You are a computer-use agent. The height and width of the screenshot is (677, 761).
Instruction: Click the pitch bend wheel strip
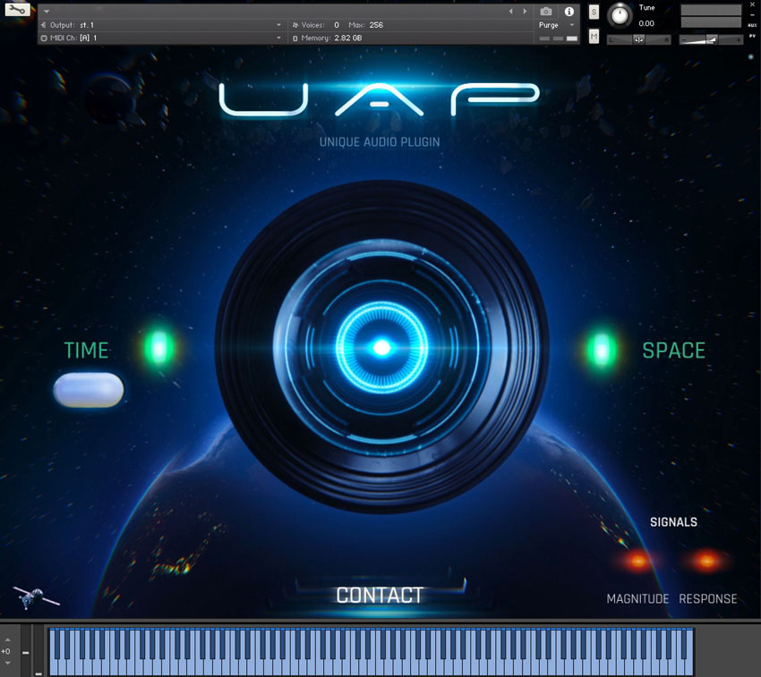click(26, 650)
